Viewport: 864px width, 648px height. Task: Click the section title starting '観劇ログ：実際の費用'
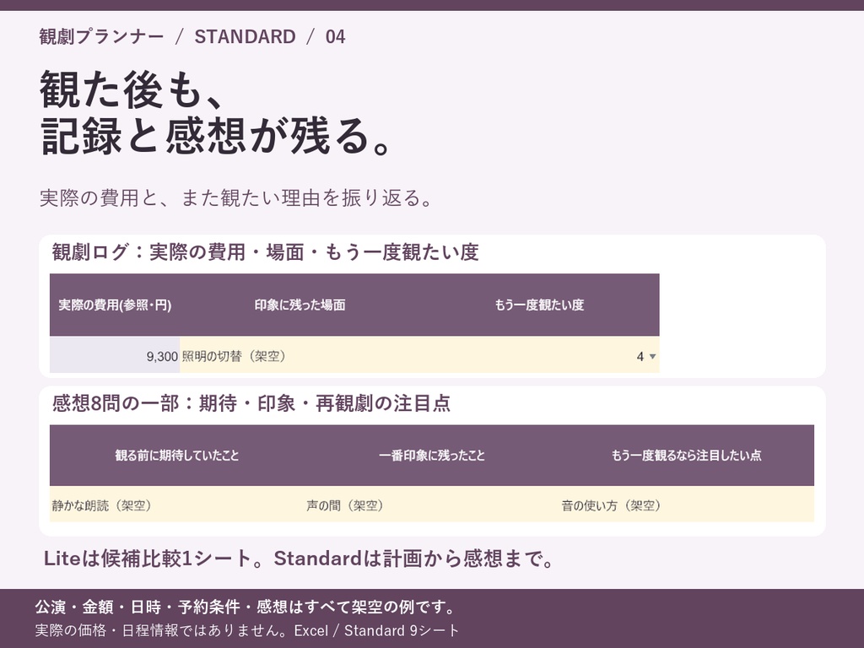(265, 251)
